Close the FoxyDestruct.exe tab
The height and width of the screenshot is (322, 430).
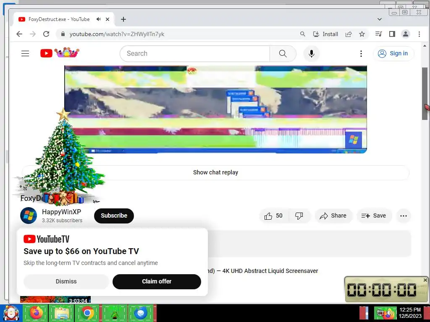107,19
